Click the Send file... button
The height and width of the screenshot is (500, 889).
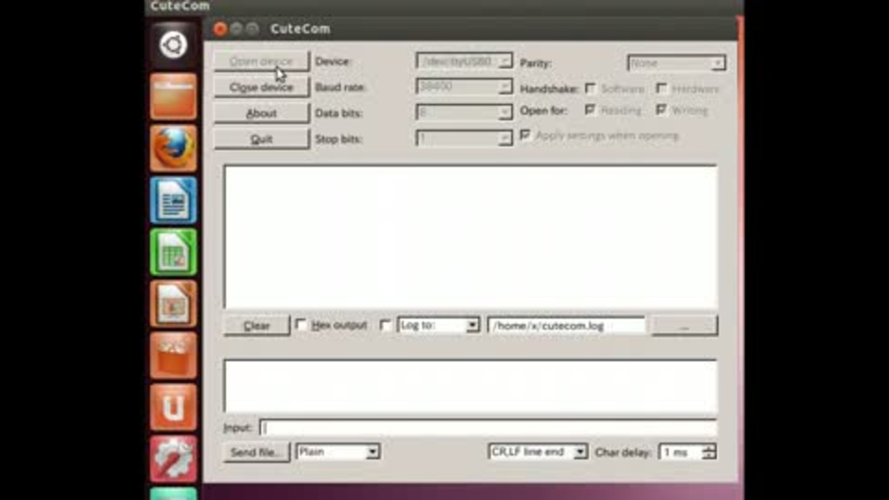pos(257,452)
